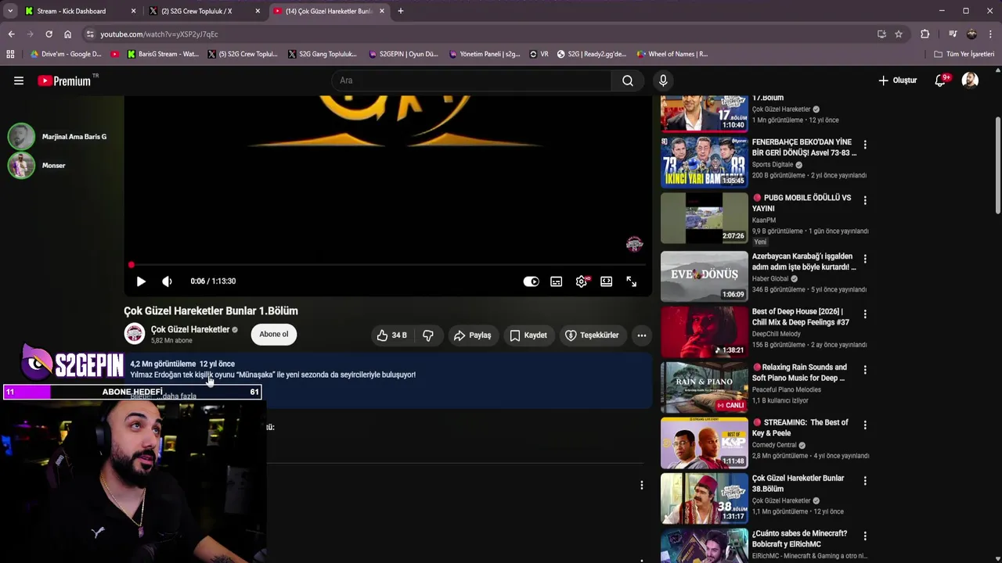Open options for FENERBAHÇE BEKO'DAN video
Viewport: 1002px width, 563px height.
point(865,145)
